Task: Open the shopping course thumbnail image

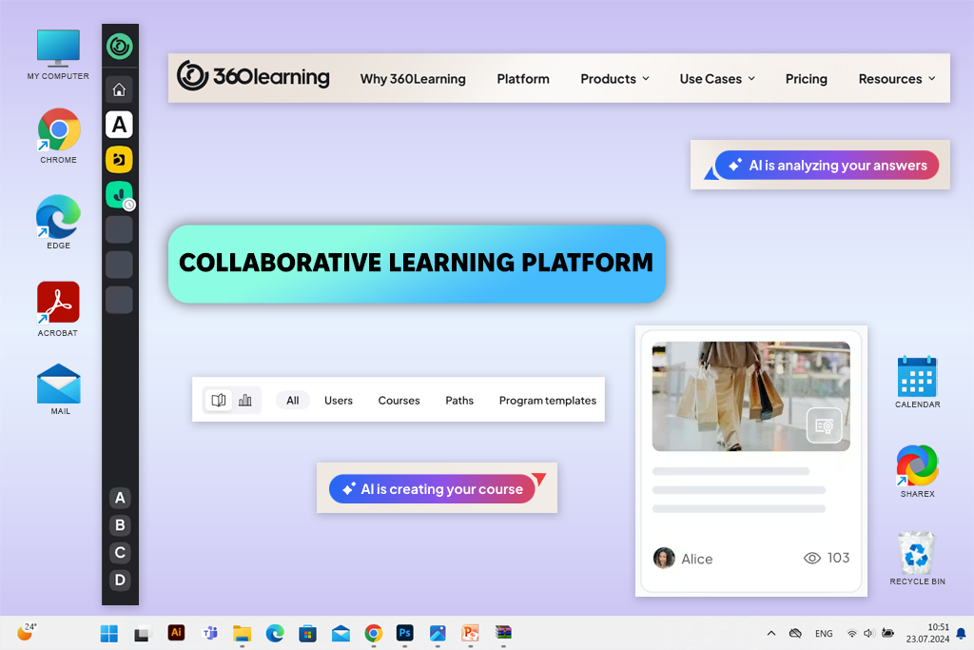Action: coord(751,397)
